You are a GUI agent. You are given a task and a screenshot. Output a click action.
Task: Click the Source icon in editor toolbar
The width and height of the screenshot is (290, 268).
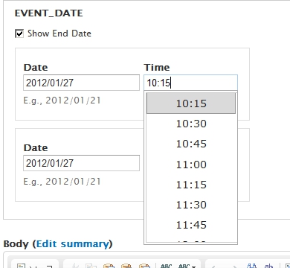(21, 266)
